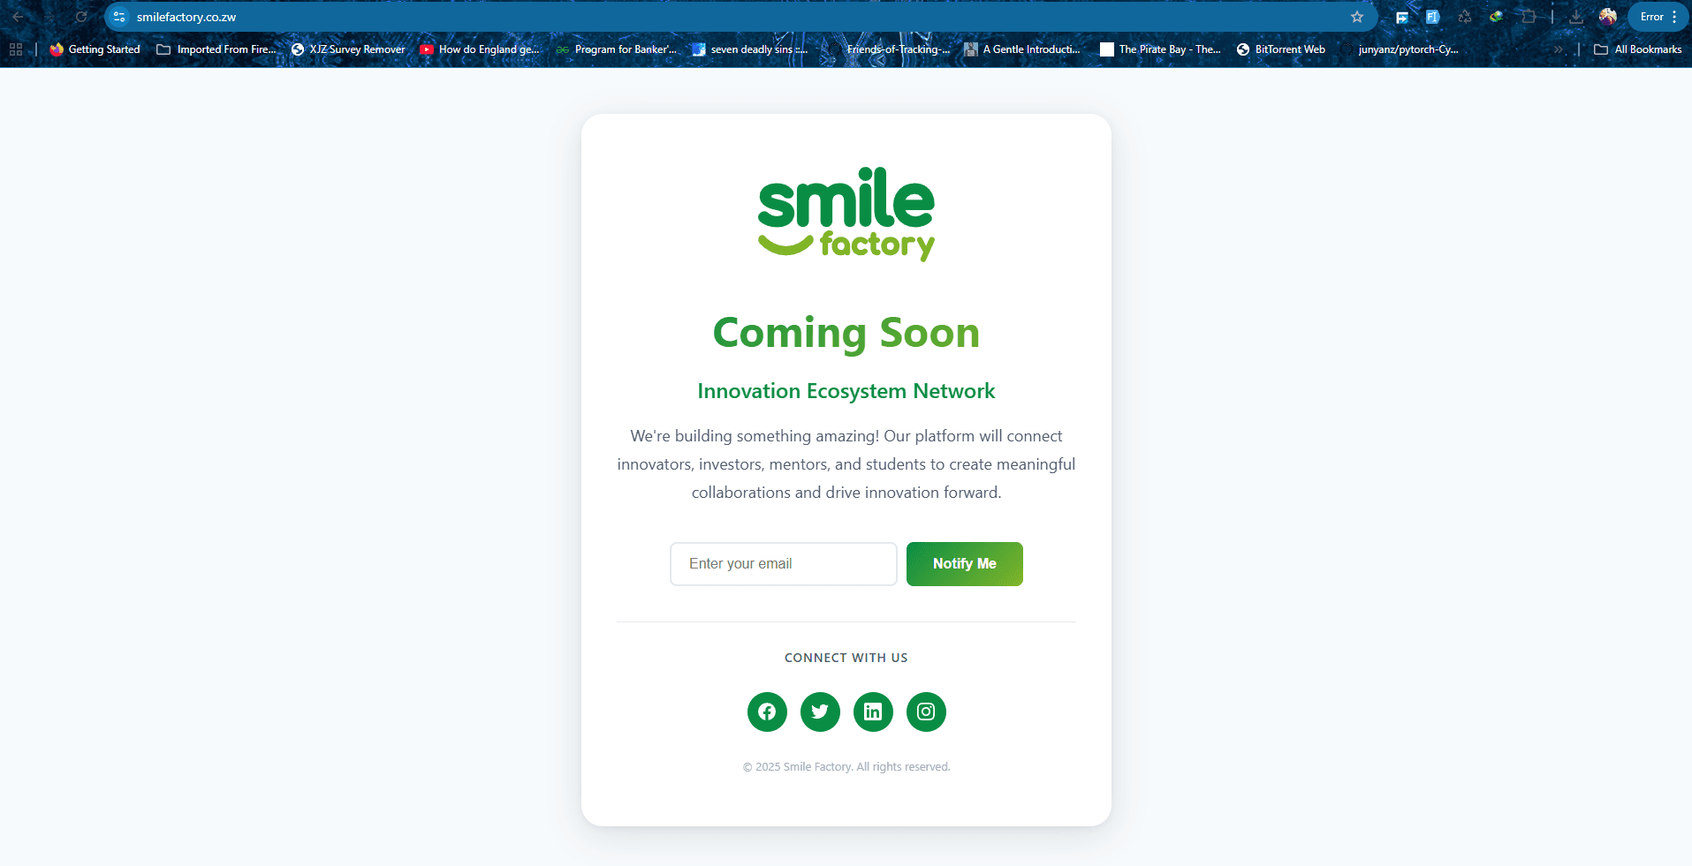Open the Facebook social icon
Viewport: 1692px width, 866px height.
(767, 712)
